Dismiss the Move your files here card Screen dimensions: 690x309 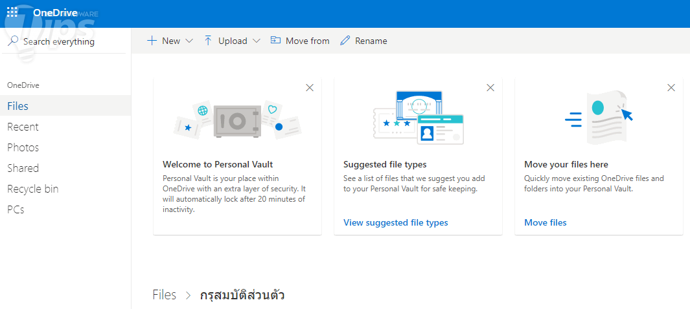[x=671, y=88]
